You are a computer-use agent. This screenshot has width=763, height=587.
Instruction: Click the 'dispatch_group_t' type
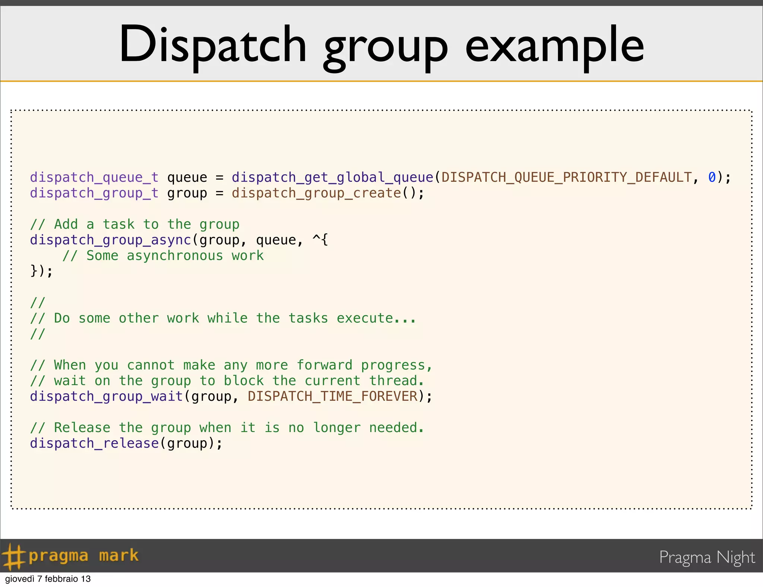click(95, 193)
